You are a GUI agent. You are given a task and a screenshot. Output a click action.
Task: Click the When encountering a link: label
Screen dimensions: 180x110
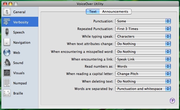(x=92, y=59)
